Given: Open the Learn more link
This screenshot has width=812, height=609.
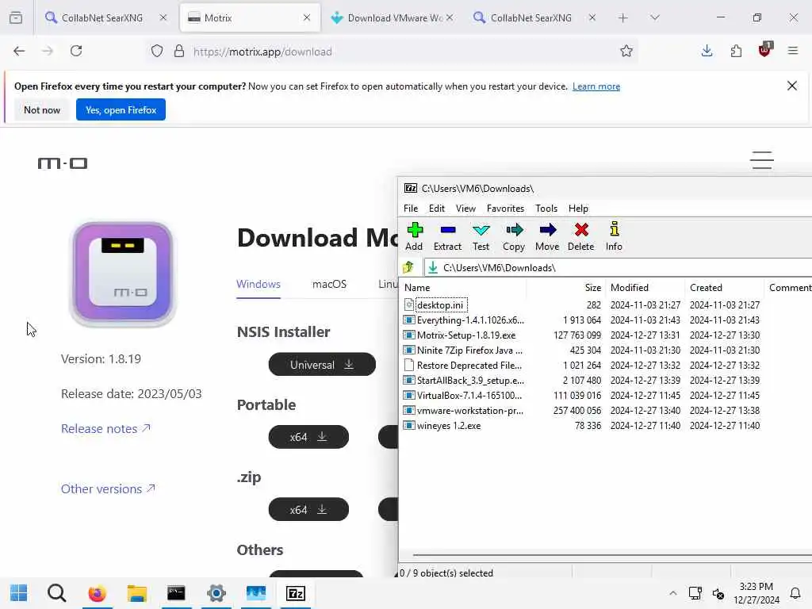Looking at the screenshot, I should [x=596, y=86].
